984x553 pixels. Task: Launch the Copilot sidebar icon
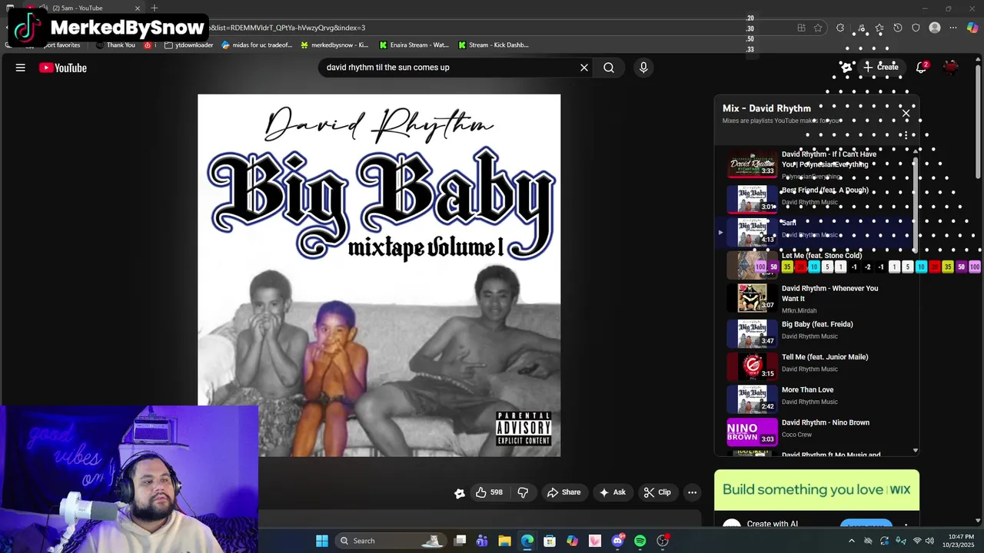tap(972, 28)
